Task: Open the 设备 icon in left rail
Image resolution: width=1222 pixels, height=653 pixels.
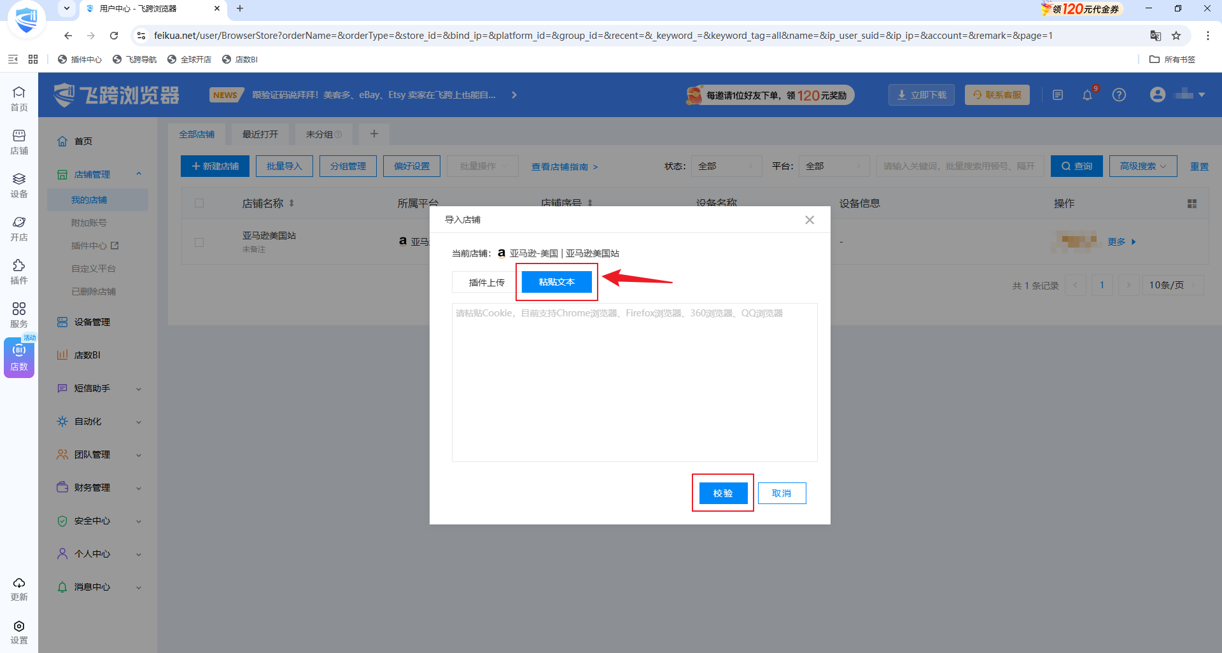Action: (19, 185)
